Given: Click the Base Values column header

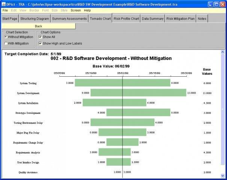Looking at the screenshot, I should (207, 71).
